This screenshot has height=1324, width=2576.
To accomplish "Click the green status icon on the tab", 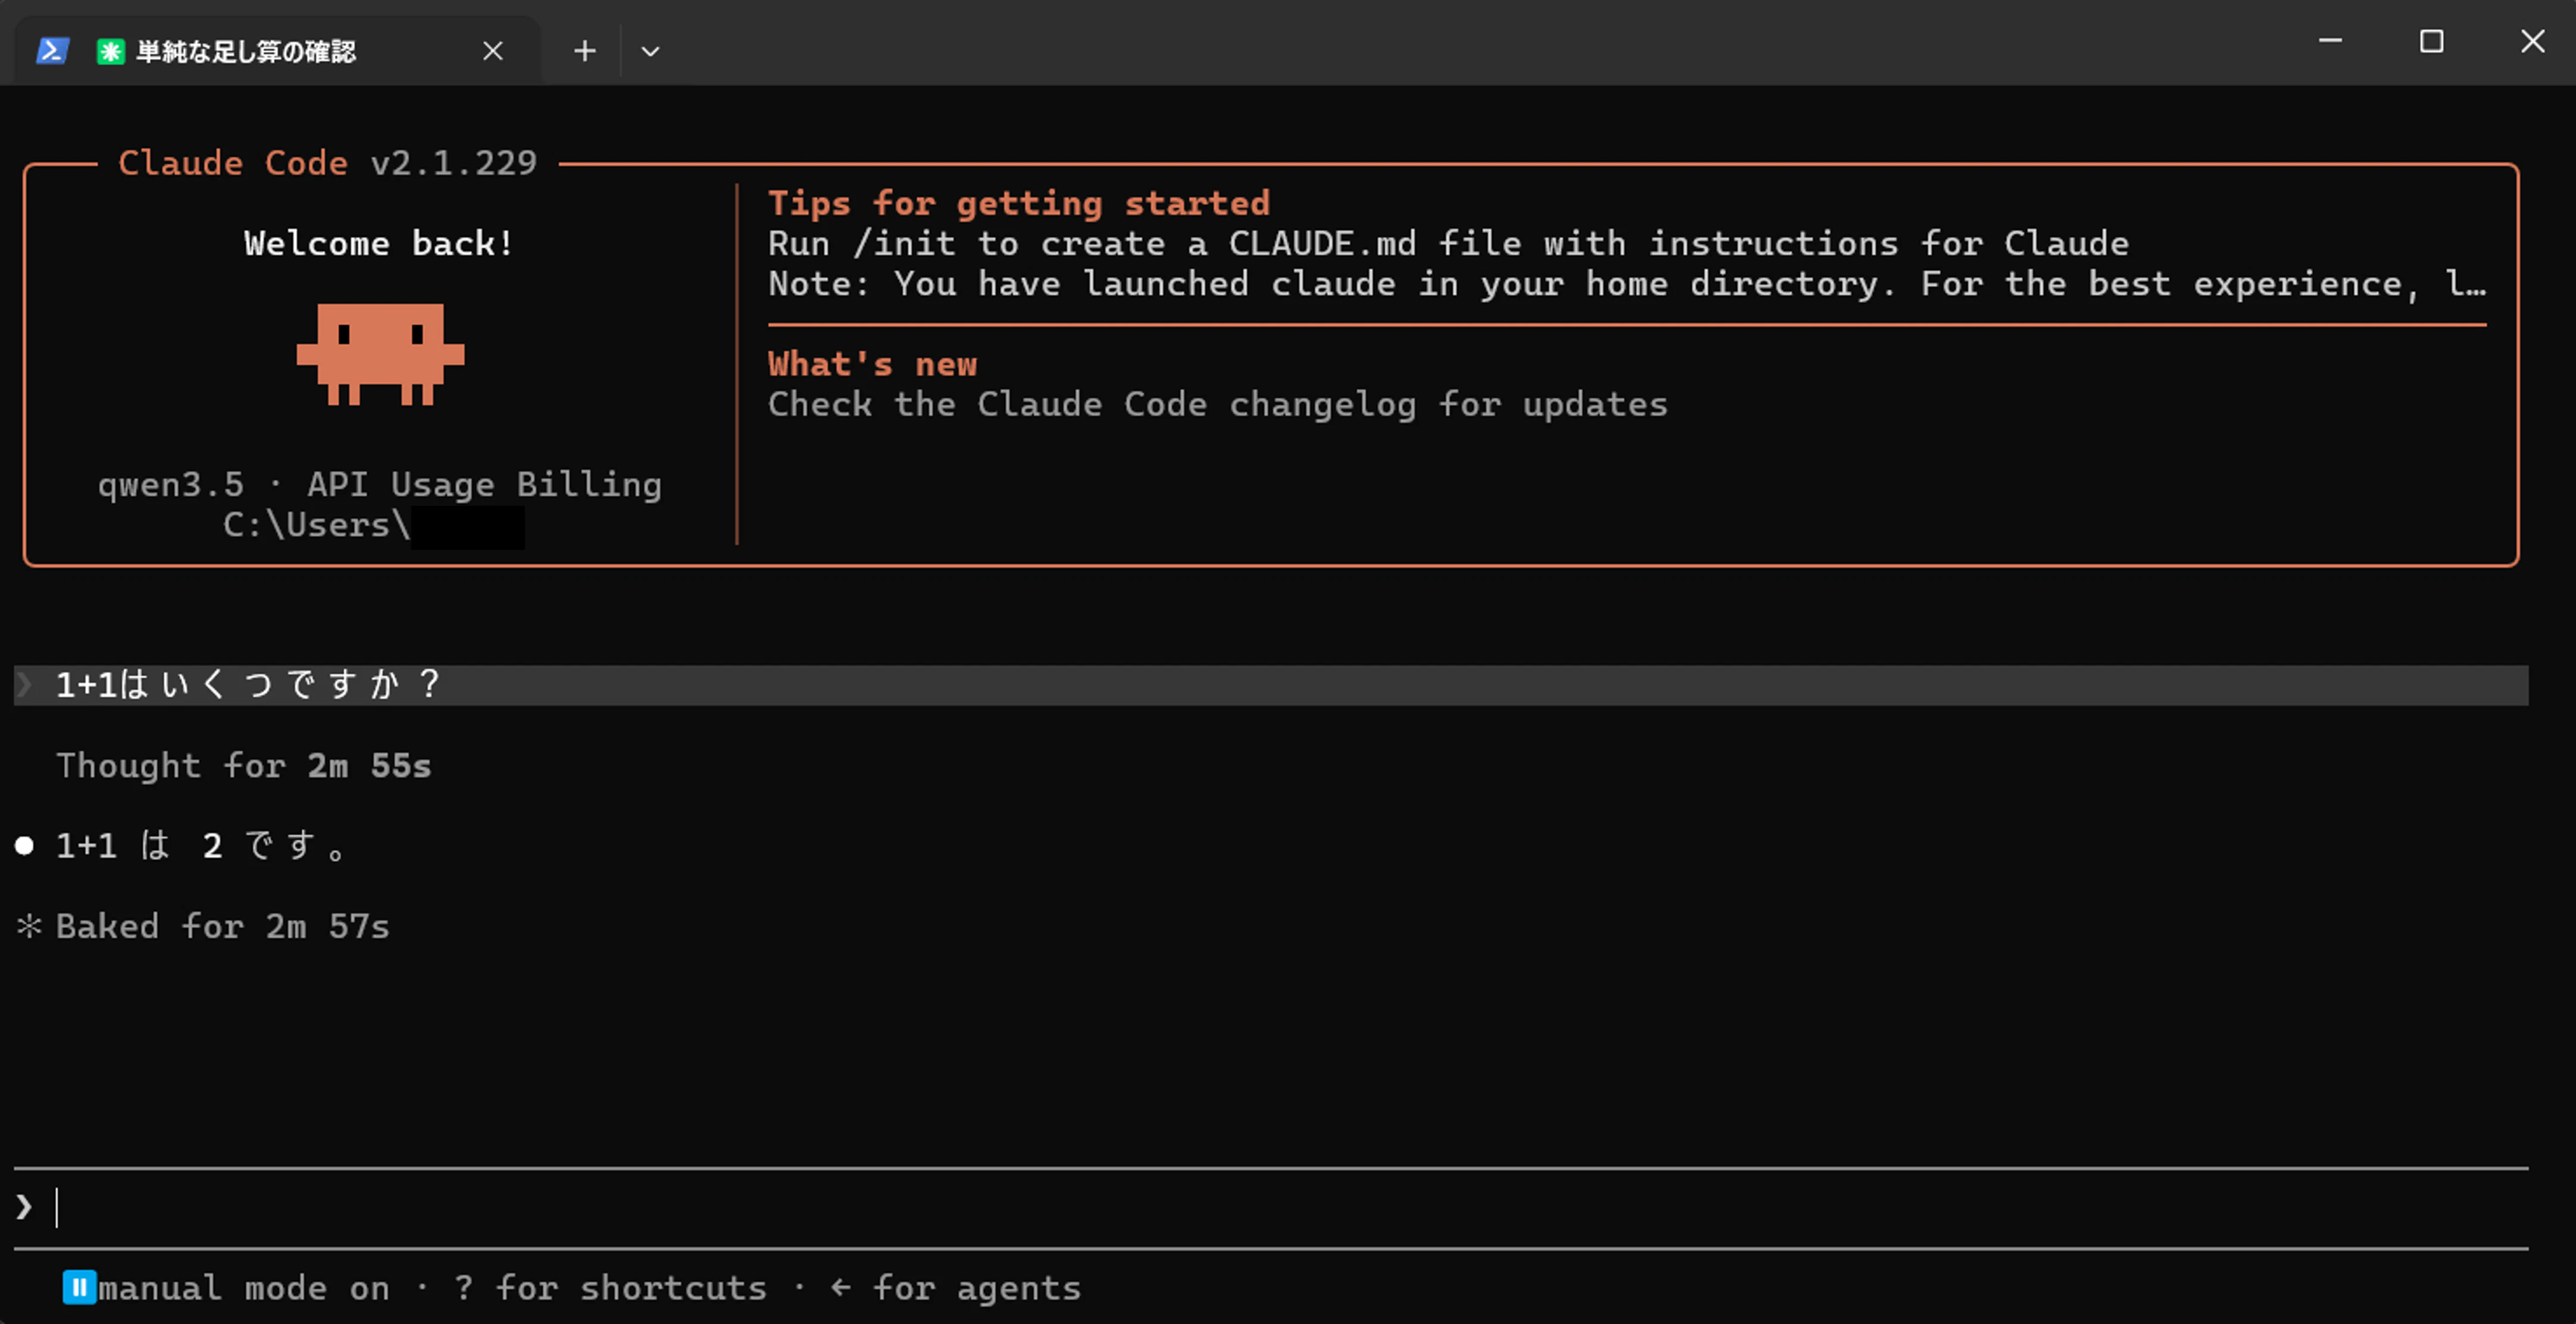I will coord(110,51).
